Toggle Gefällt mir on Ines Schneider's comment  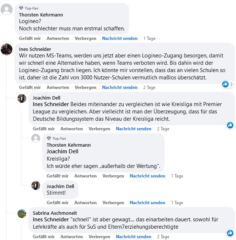30,87
